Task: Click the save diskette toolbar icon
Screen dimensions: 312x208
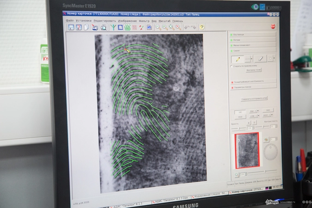Action: [72, 27]
